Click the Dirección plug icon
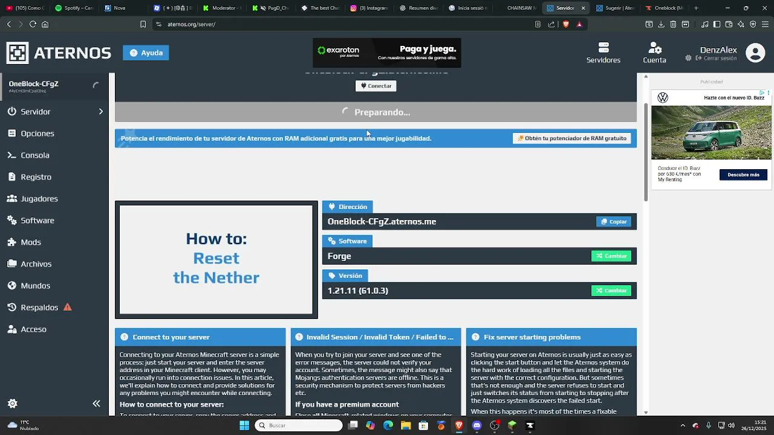This screenshot has height=435, width=774. tap(332, 207)
